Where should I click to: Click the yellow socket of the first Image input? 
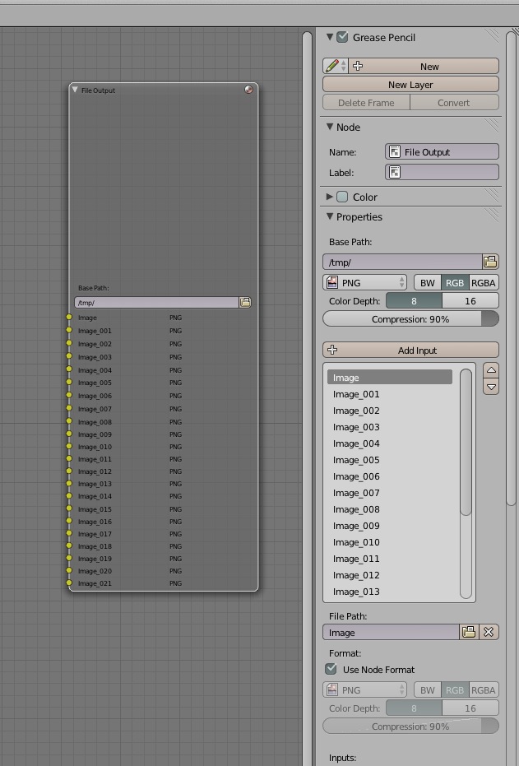[x=69, y=317]
